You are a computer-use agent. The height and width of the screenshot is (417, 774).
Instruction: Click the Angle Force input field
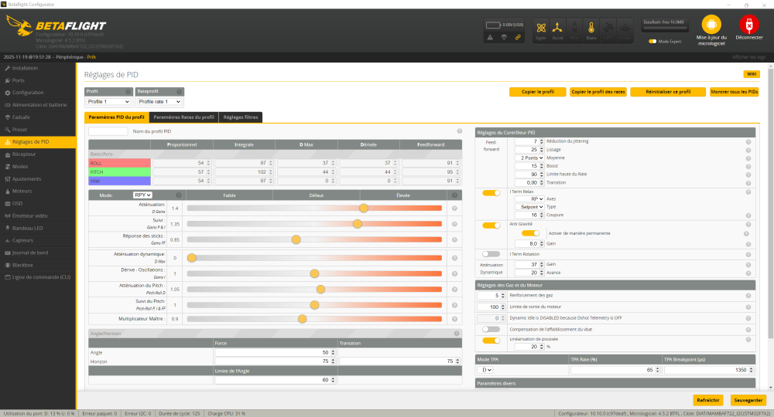(x=275, y=352)
